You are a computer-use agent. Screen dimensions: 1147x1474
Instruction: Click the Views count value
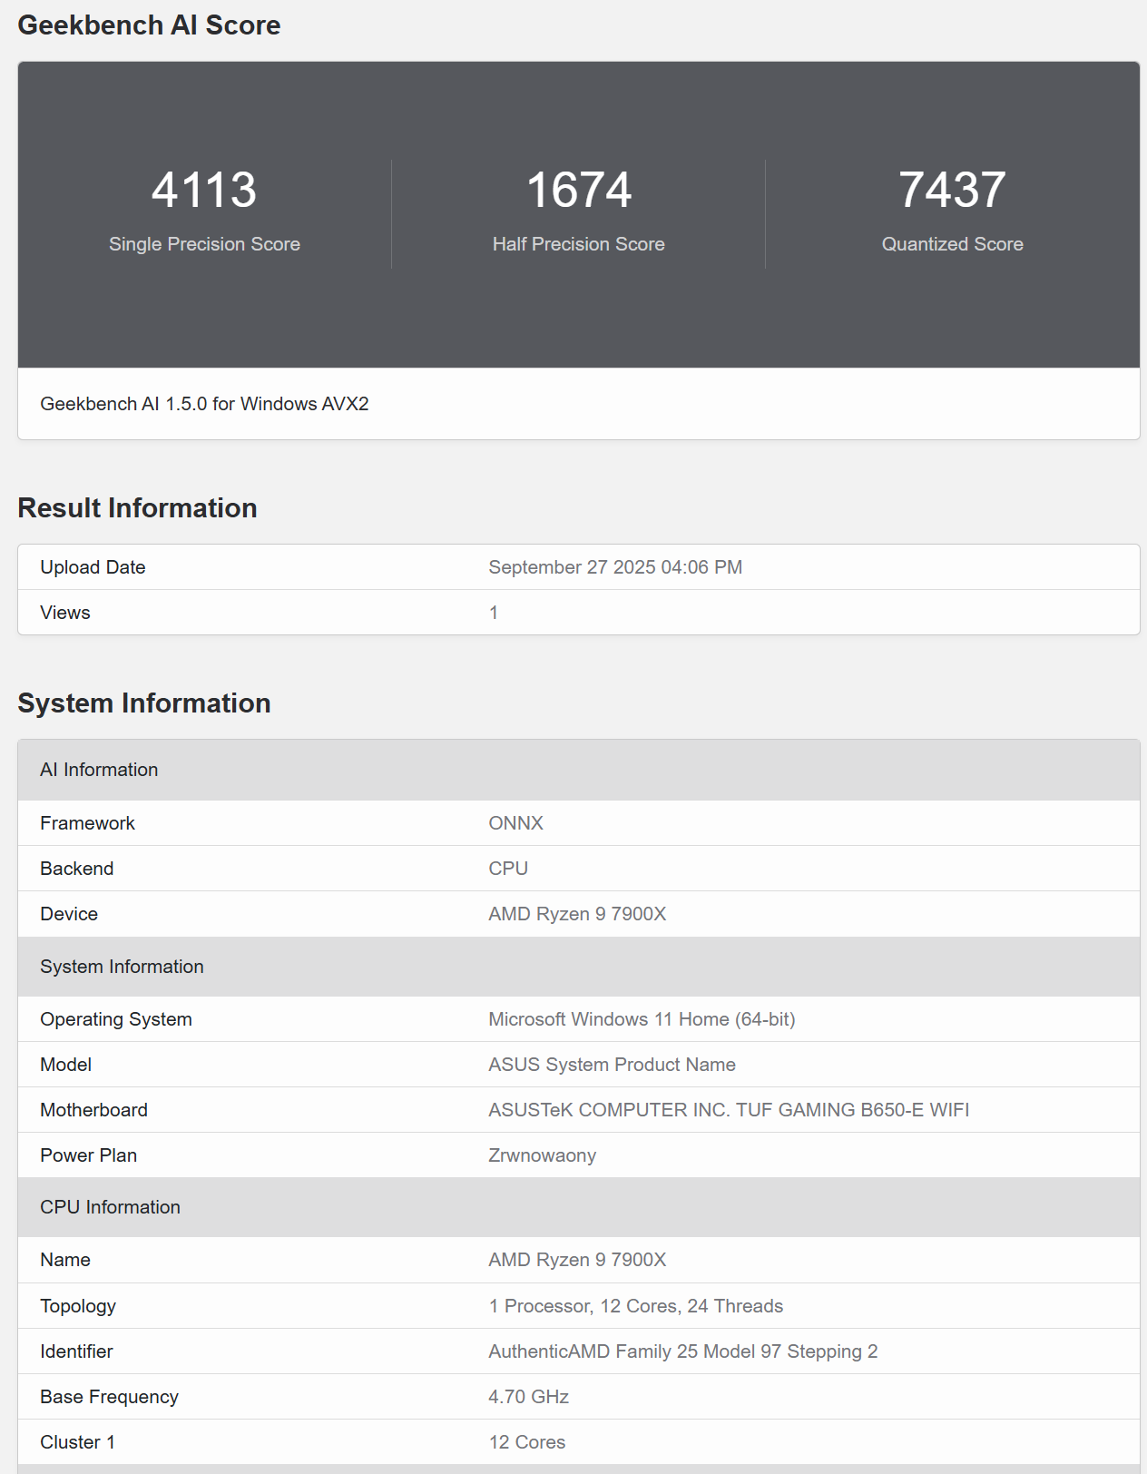tap(494, 613)
